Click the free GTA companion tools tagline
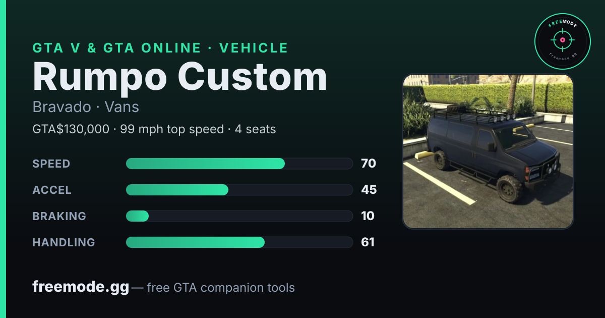605x318 pixels. click(x=221, y=288)
